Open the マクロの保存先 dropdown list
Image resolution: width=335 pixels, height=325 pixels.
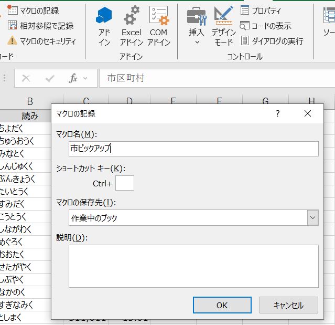coord(312,217)
